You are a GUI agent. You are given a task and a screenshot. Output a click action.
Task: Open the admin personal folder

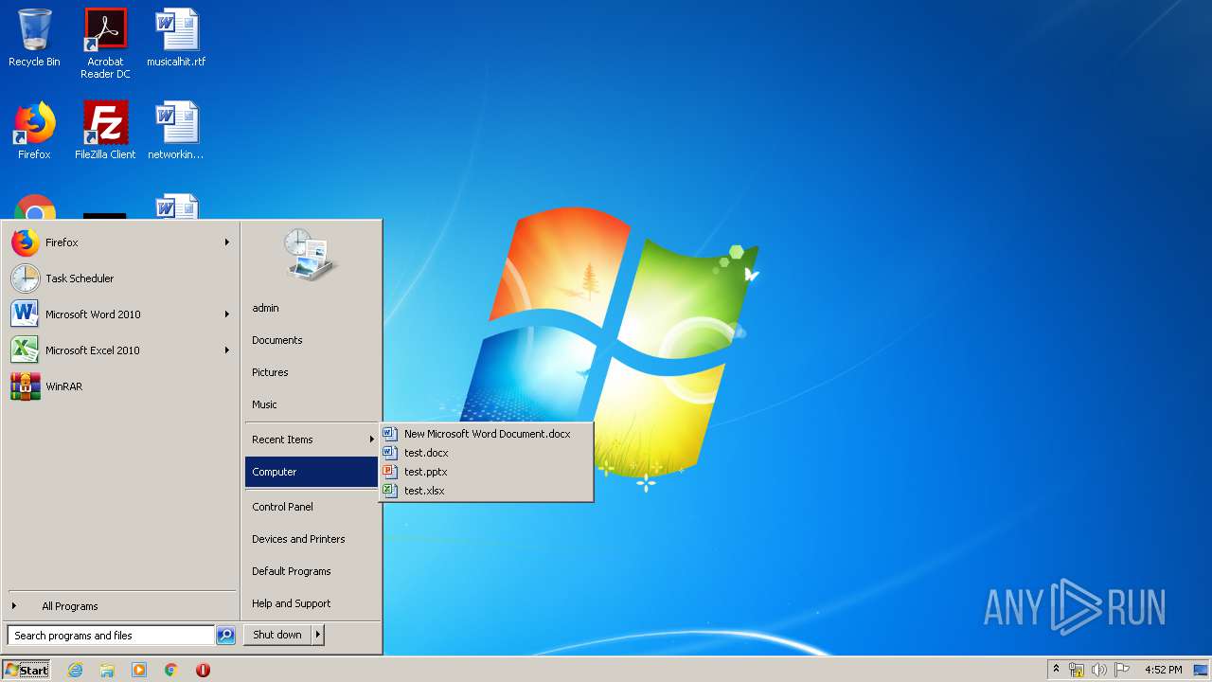click(311, 308)
